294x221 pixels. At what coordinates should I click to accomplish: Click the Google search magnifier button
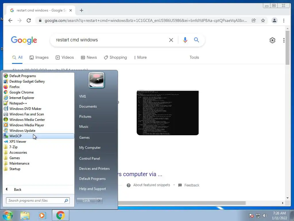click(196, 40)
